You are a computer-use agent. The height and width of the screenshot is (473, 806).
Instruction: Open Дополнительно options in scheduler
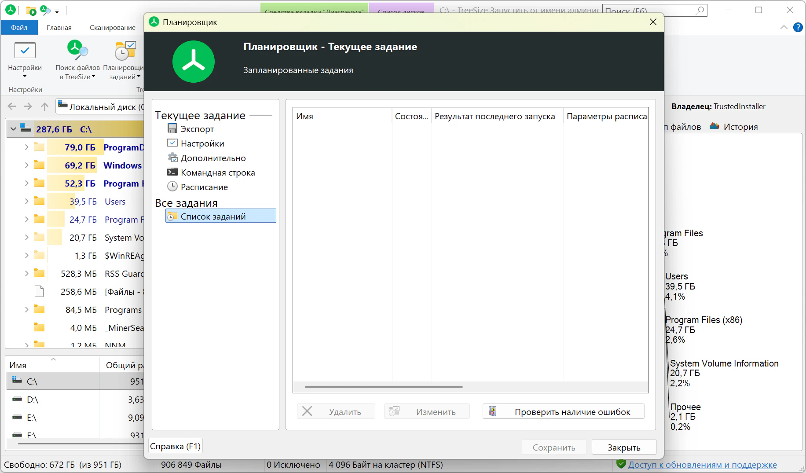(x=213, y=158)
